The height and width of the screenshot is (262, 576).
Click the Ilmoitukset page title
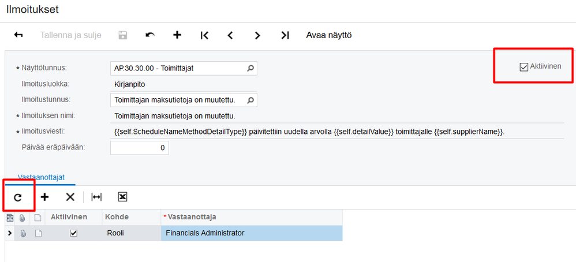pyautogui.click(x=33, y=10)
